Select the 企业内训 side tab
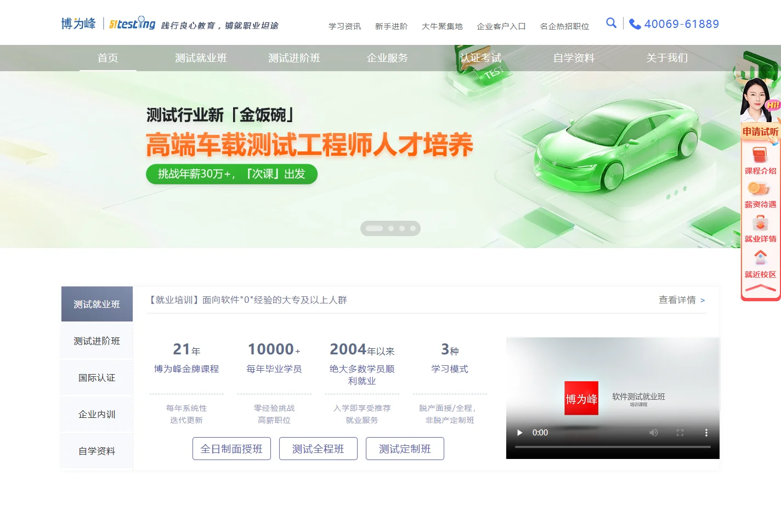The width and height of the screenshot is (781, 511). point(97,414)
